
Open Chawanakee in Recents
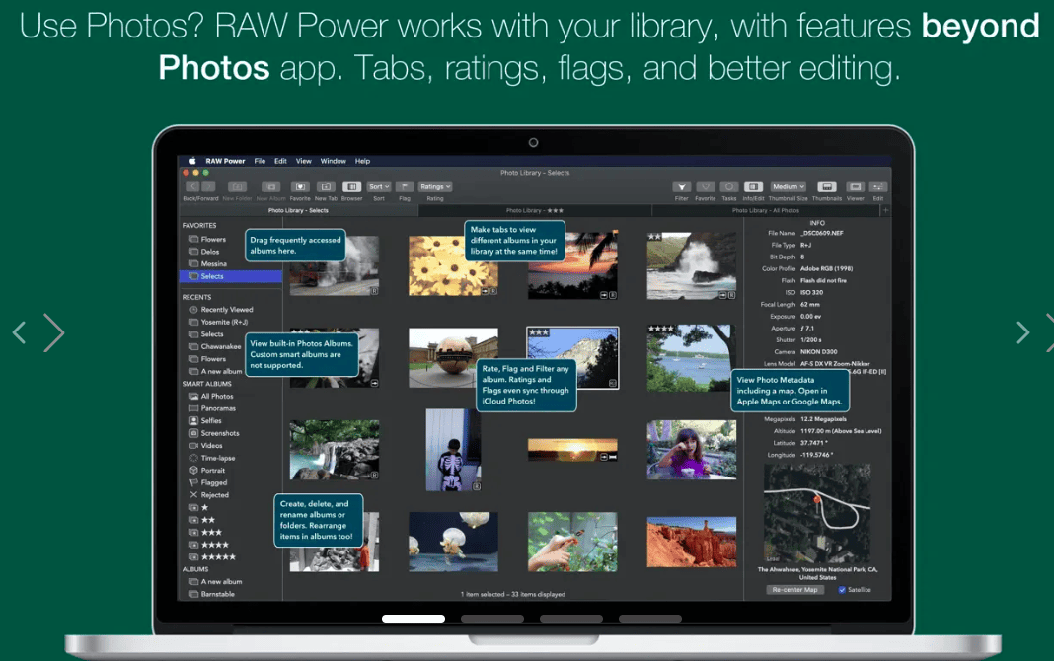215,346
